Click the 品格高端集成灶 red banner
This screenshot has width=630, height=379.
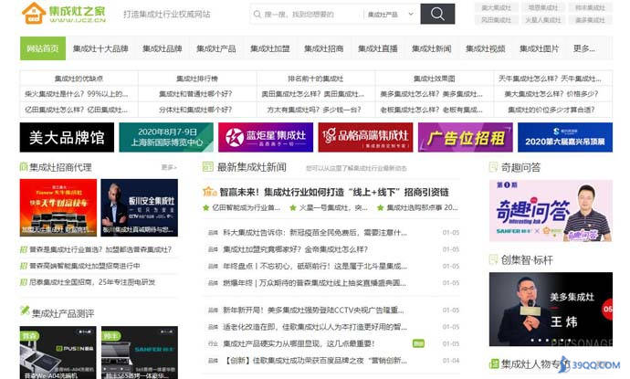point(365,138)
